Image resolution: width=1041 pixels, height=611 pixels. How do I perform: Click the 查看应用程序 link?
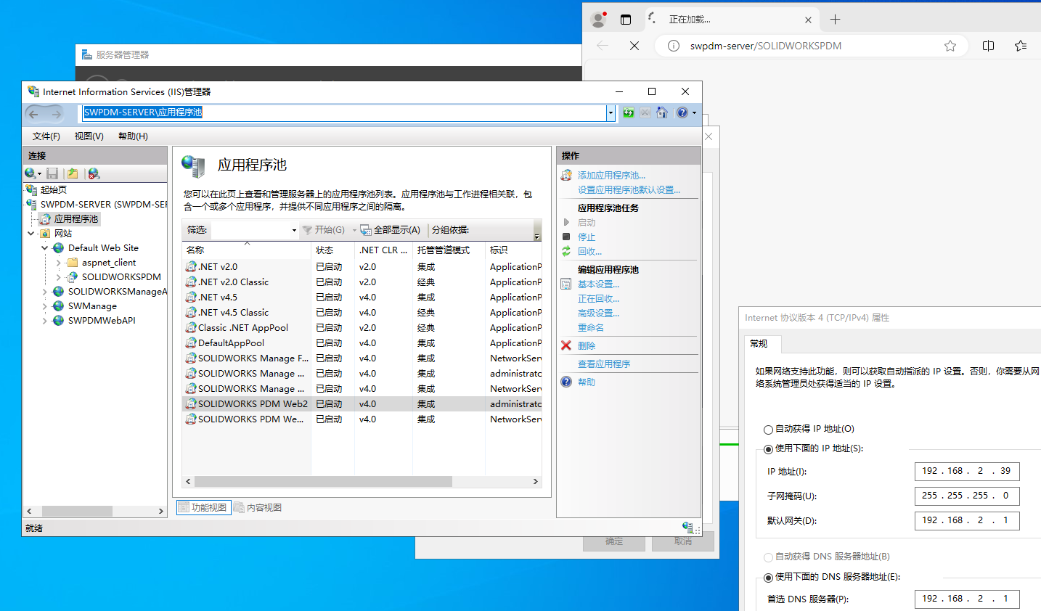(x=604, y=364)
